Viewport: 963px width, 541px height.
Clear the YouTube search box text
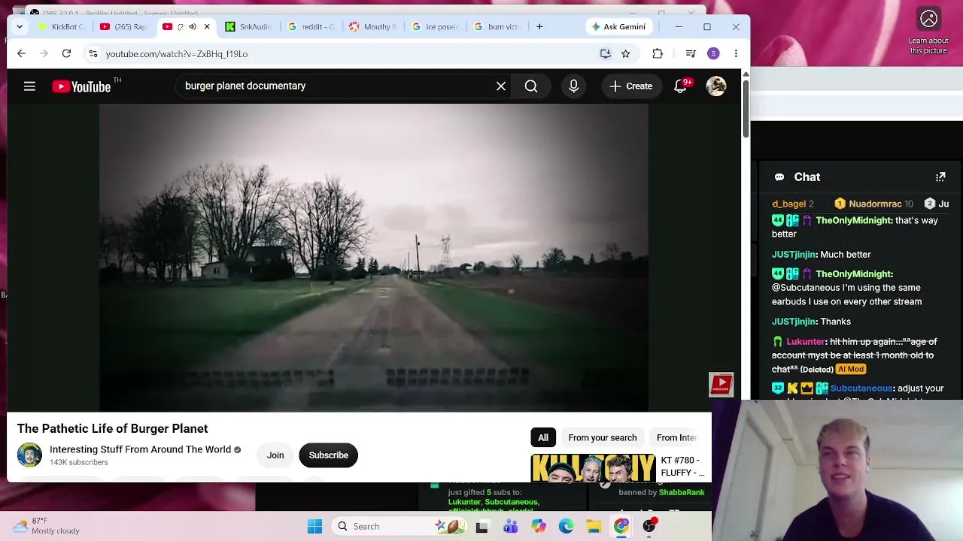click(501, 86)
